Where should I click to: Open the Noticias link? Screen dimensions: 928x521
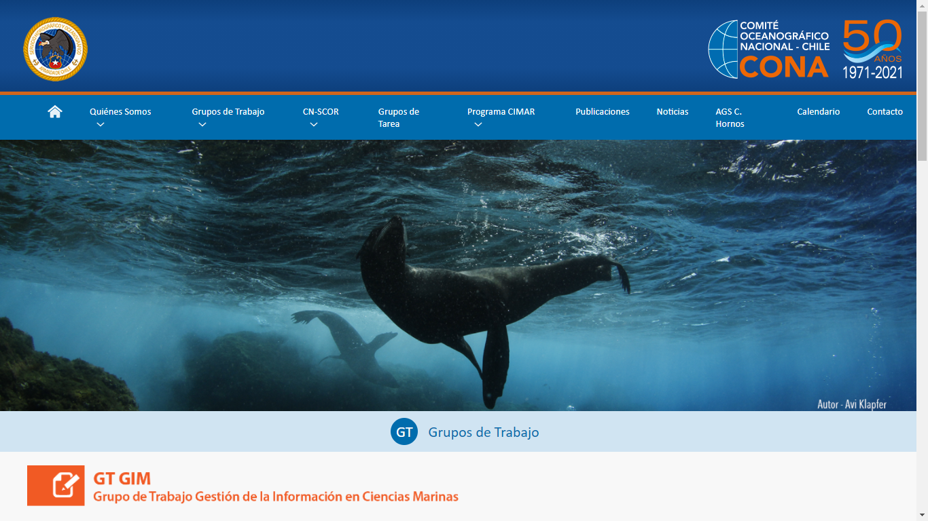(x=673, y=112)
